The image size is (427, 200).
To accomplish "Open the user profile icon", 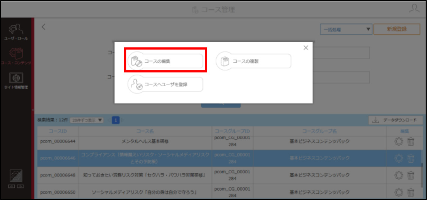I will [x=414, y=9].
